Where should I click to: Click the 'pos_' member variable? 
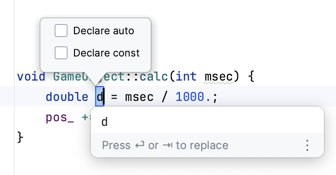tap(60, 118)
